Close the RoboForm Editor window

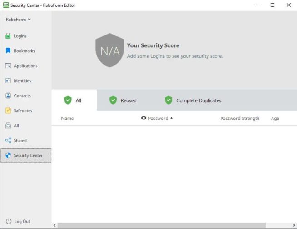point(289,5)
